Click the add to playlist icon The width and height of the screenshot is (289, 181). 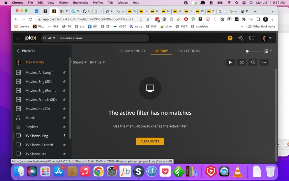tap(253, 62)
